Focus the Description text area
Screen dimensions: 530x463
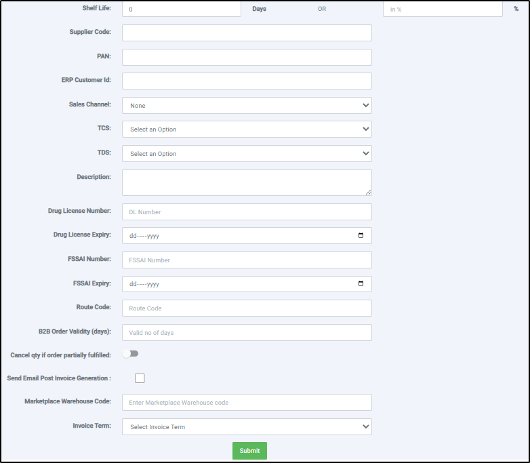[247, 182]
